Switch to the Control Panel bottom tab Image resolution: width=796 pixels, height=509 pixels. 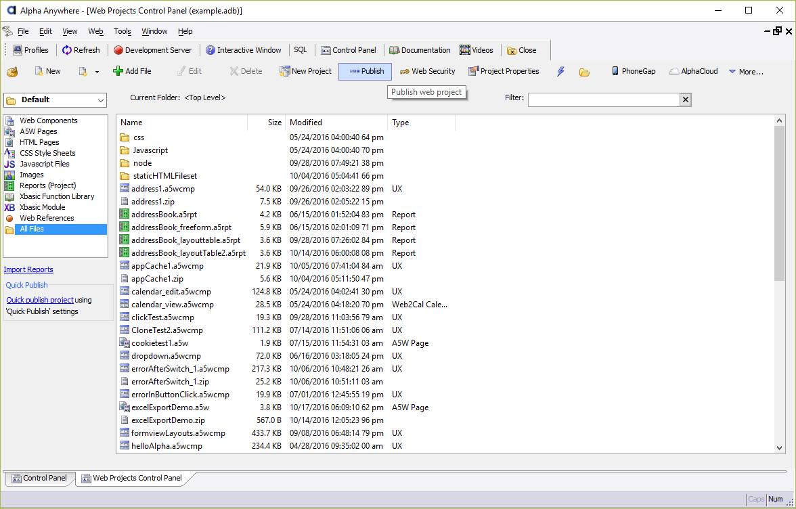coord(39,478)
